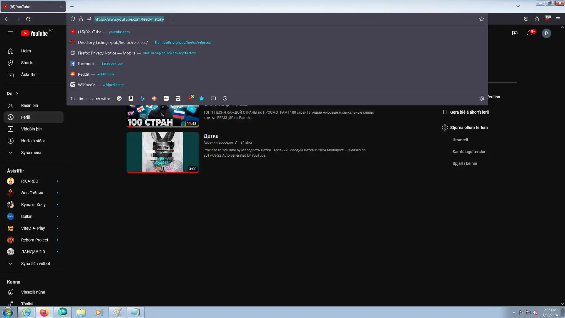Search bookmarks with the star icon
565x318 pixels.
tap(202, 98)
